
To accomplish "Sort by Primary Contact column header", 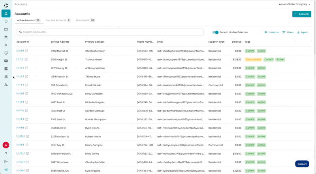I will (x=95, y=42).
